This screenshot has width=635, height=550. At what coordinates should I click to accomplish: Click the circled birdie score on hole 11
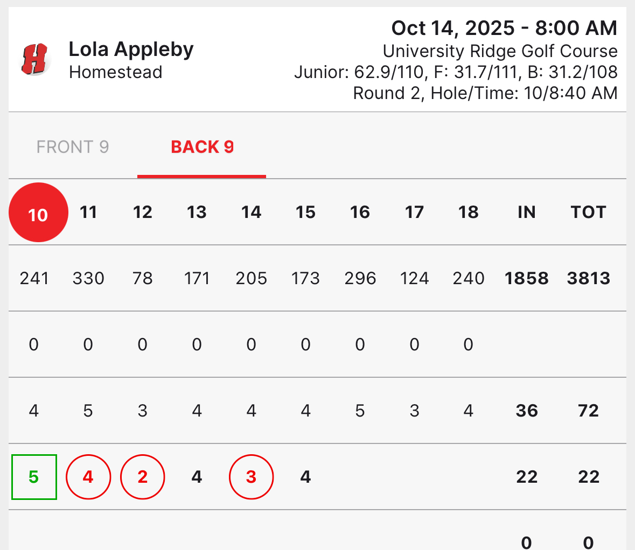88,477
